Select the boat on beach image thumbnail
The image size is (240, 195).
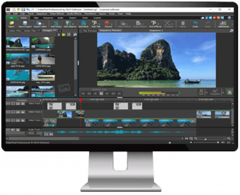[43, 75]
